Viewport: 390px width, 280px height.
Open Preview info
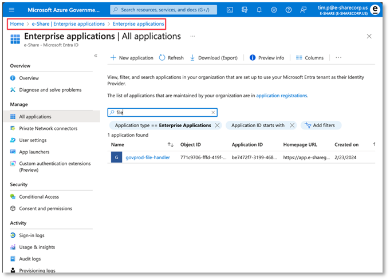[x=267, y=58]
